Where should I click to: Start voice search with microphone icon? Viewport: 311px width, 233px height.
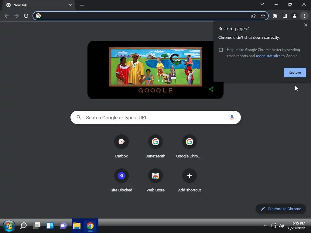(232, 117)
